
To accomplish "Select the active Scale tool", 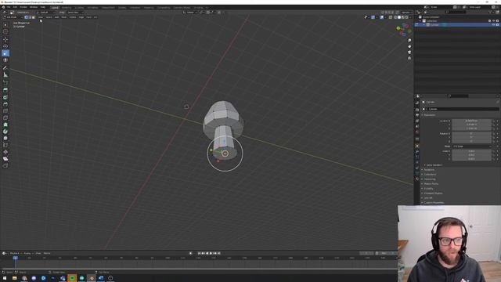I will click(x=5, y=53).
